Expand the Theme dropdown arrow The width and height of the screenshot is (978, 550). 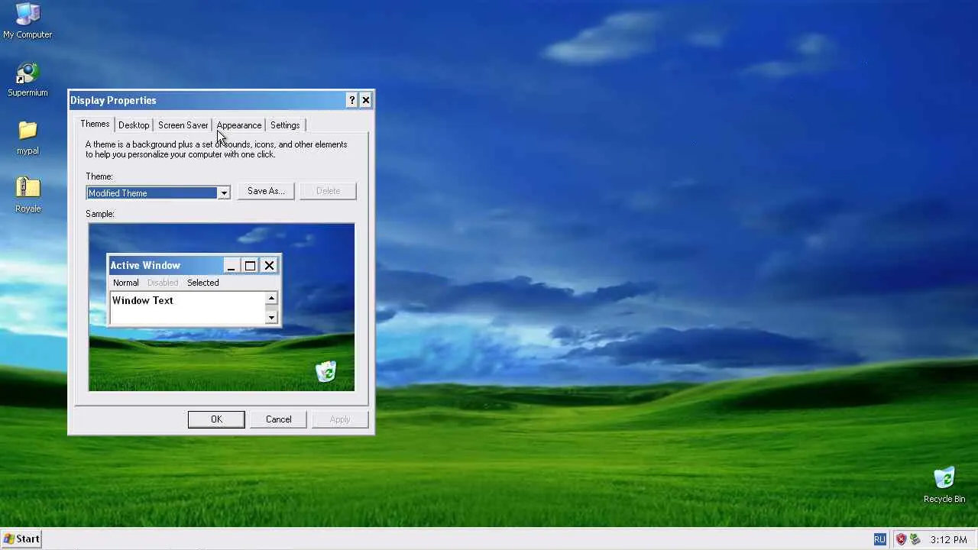tap(224, 193)
